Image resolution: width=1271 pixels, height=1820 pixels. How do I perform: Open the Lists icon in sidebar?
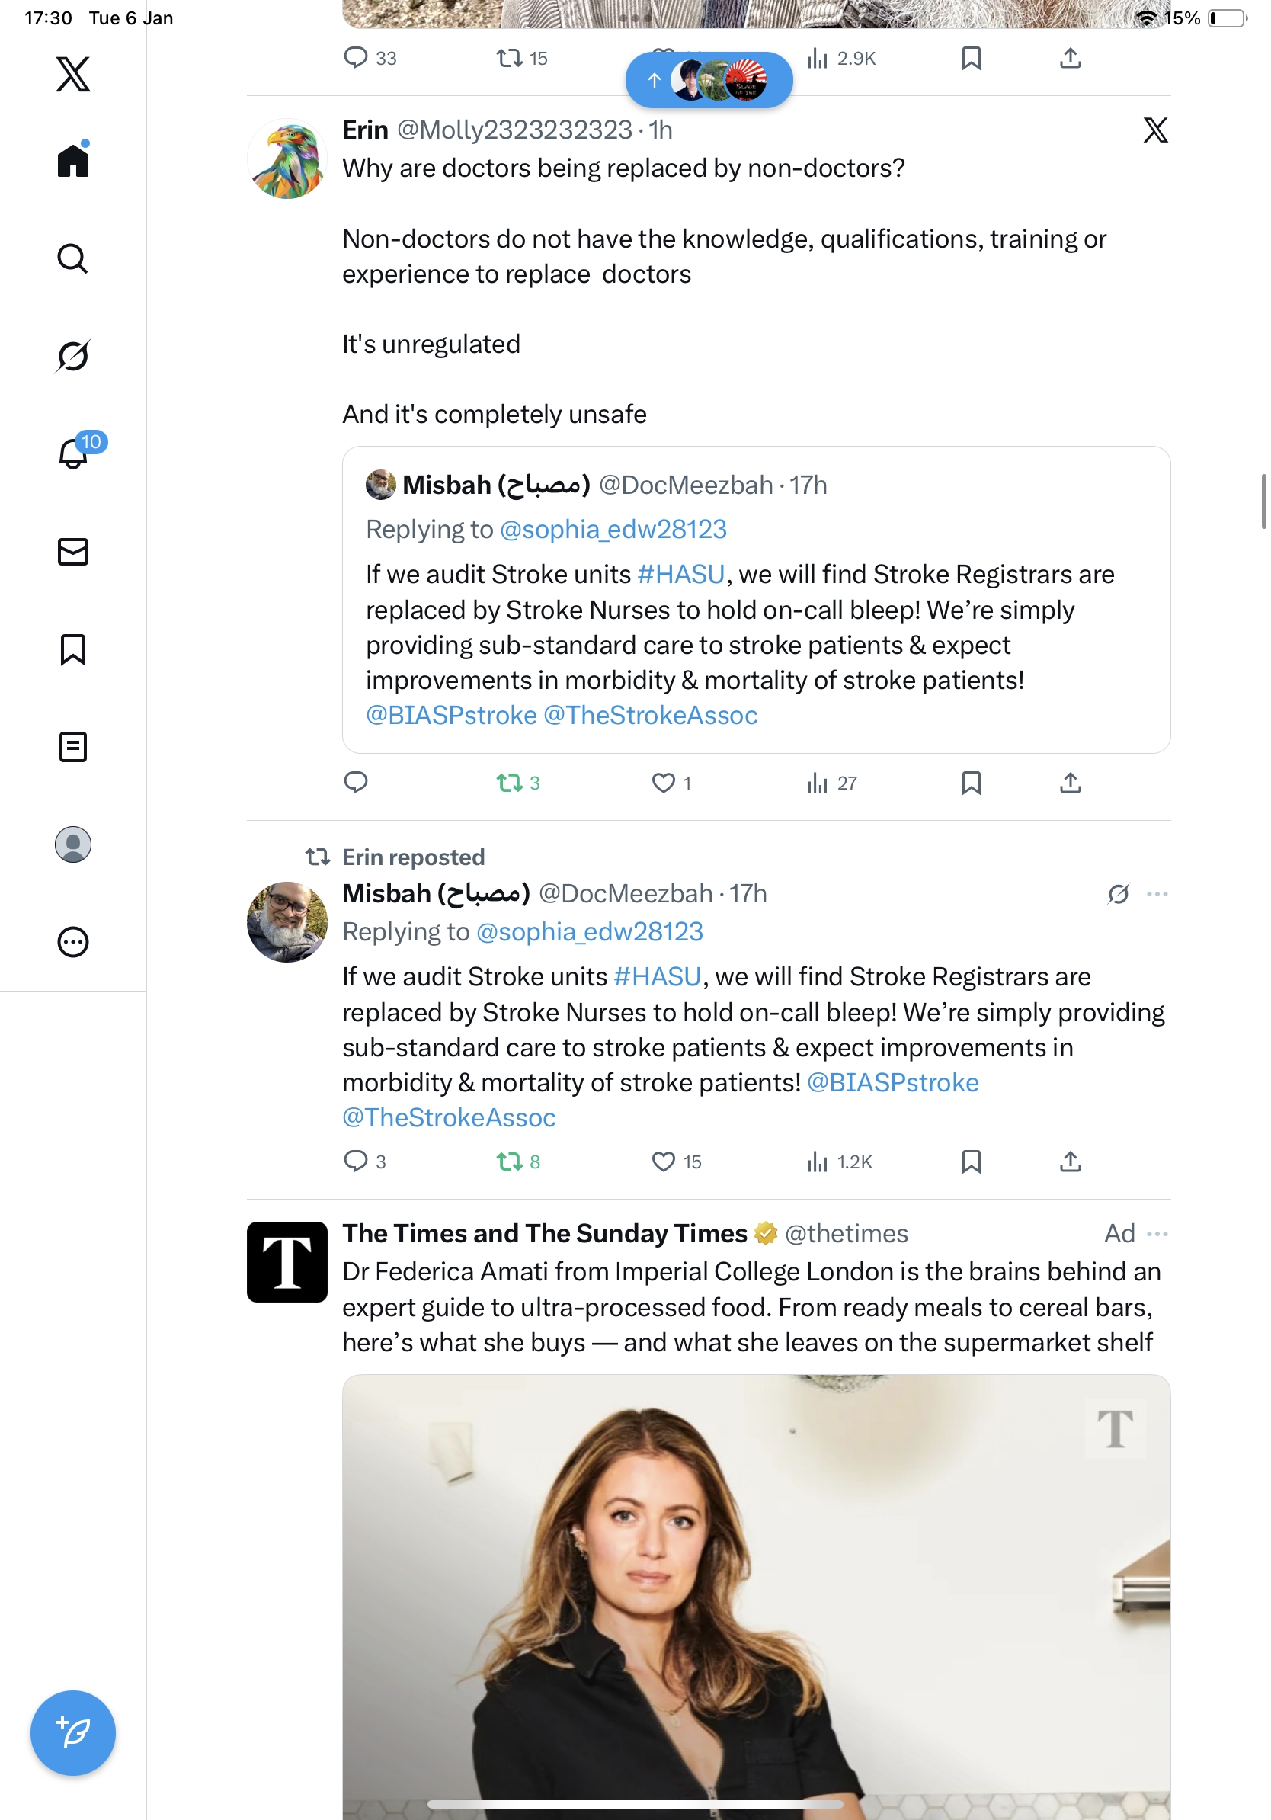point(73,747)
